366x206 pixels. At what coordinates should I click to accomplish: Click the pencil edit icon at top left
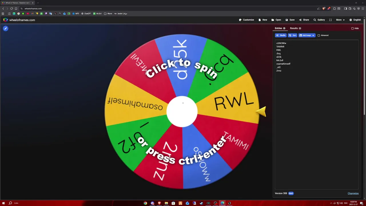coord(5,28)
